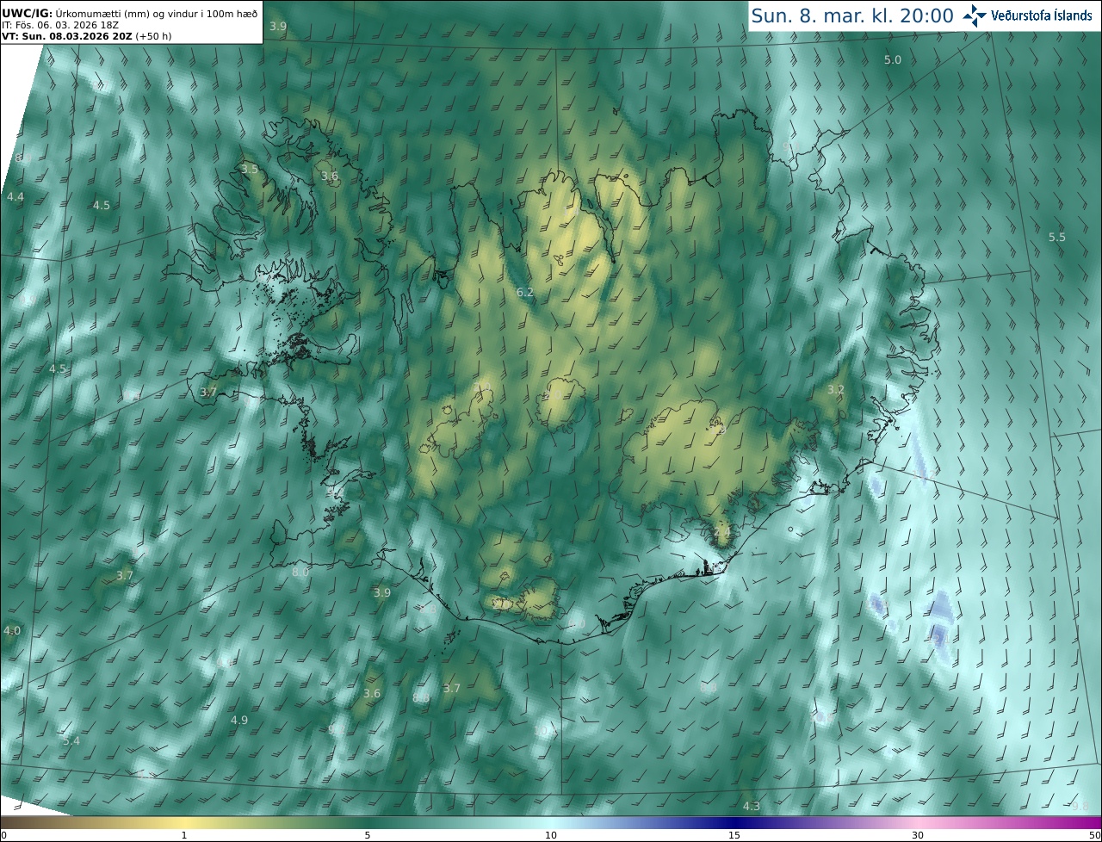Click the 4.9 value on the map
Image resolution: width=1102 pixels, height=842 pixels.
click(239, 720)
